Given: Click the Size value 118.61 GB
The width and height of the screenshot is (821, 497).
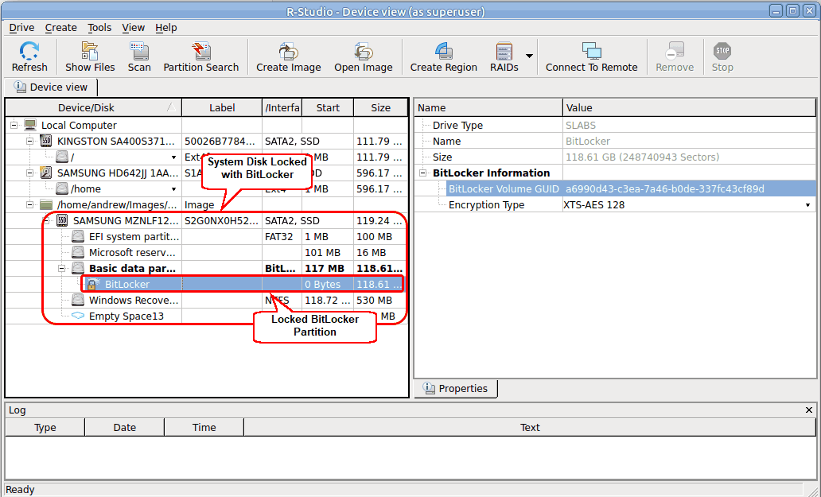Looking at the screenshot, I should (x=643, y=157).
